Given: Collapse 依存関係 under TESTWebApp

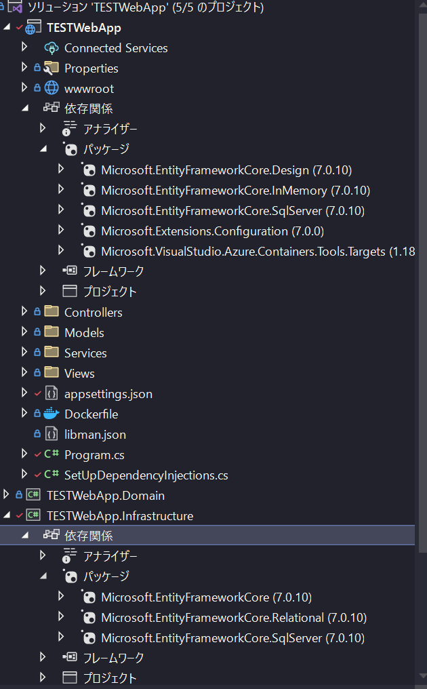Looking at the screenshot, I should pyautogui.click(x=25, y=108).
